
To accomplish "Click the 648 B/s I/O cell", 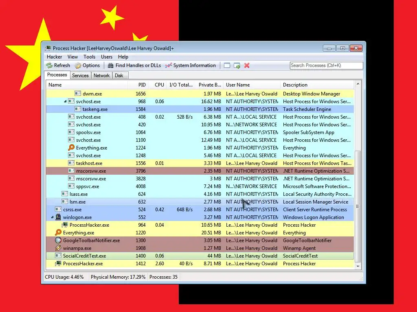I will click(x=184, y=209).
